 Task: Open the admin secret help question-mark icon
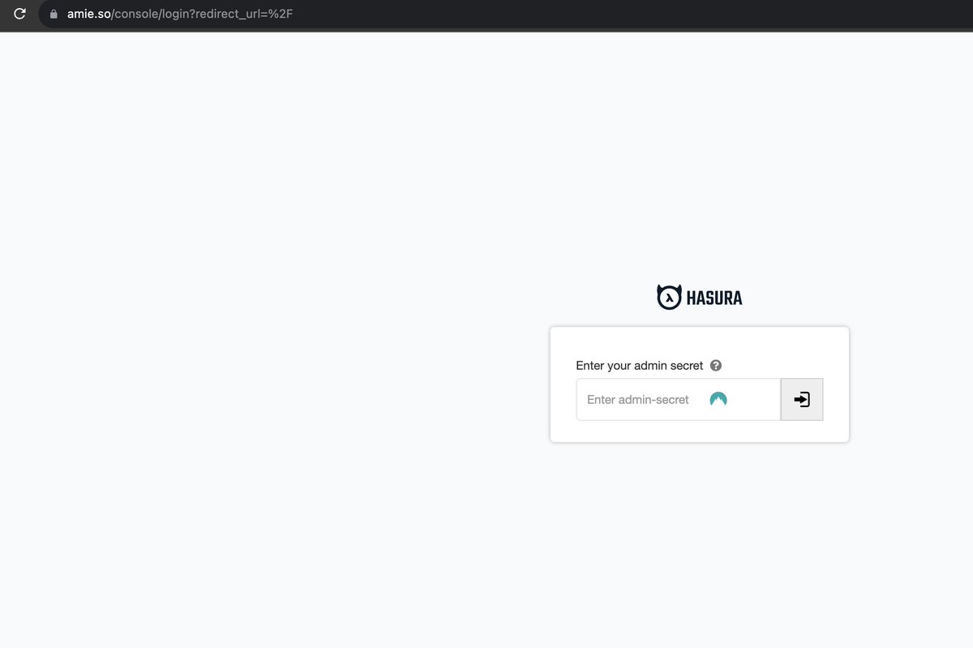716,365
